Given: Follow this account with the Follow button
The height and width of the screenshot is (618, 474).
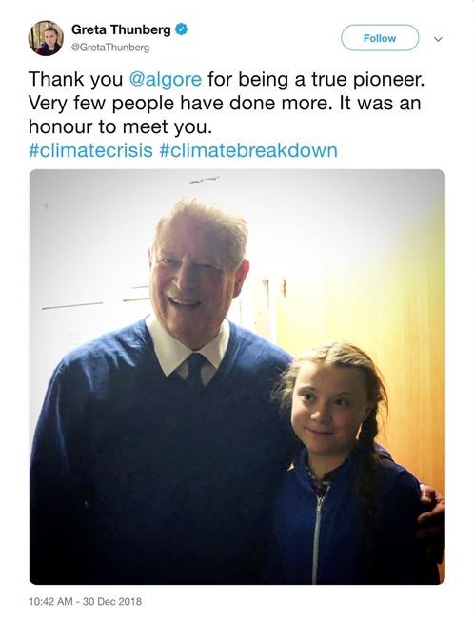Looking at the screenshot, I should (x=380, y=38).
